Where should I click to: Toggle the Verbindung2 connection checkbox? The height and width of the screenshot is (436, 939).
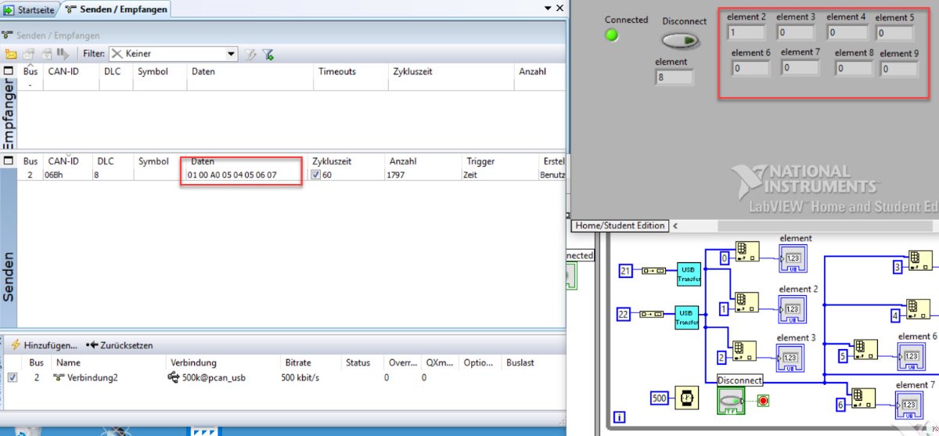[12, 377]
